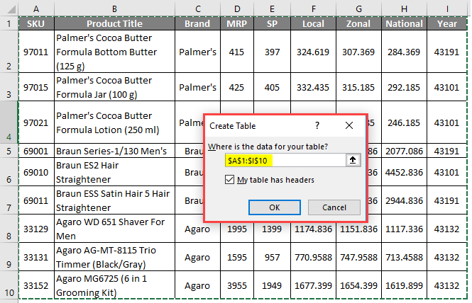Click the SP header cell
This screenshot has height=303, width=472.
272,23
